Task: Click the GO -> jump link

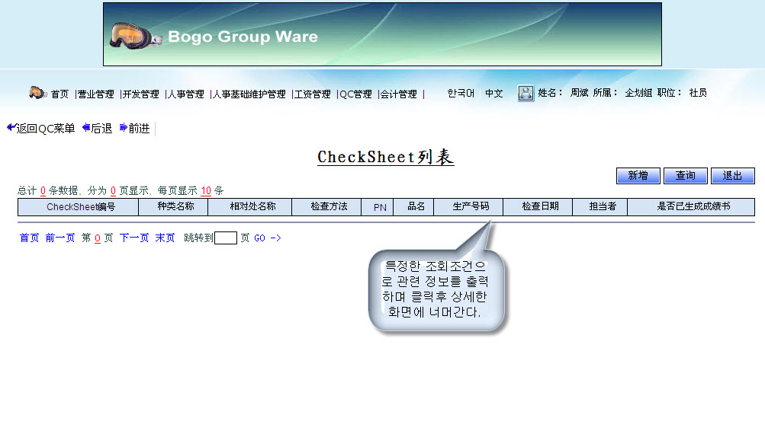Action: [x=268, y=238]
